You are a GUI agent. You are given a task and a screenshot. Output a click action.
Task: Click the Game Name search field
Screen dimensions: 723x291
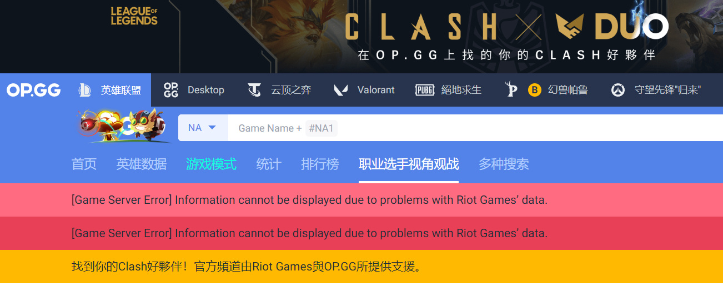[x=475, y=128]
